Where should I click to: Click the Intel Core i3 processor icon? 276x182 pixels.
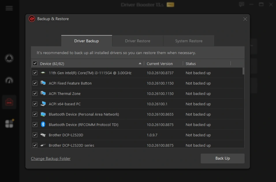pos(43,73)
